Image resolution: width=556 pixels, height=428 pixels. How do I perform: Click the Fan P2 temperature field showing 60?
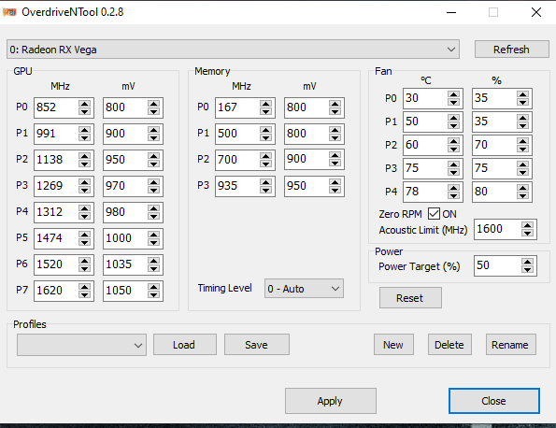[x=425, y=145]
